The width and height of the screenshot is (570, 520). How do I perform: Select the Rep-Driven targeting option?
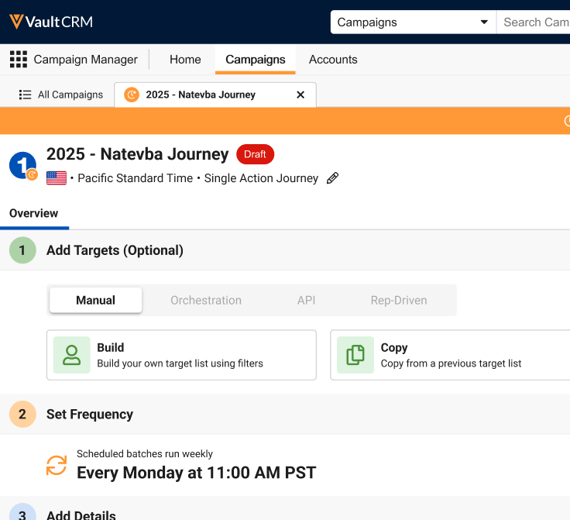click(397, 300)
